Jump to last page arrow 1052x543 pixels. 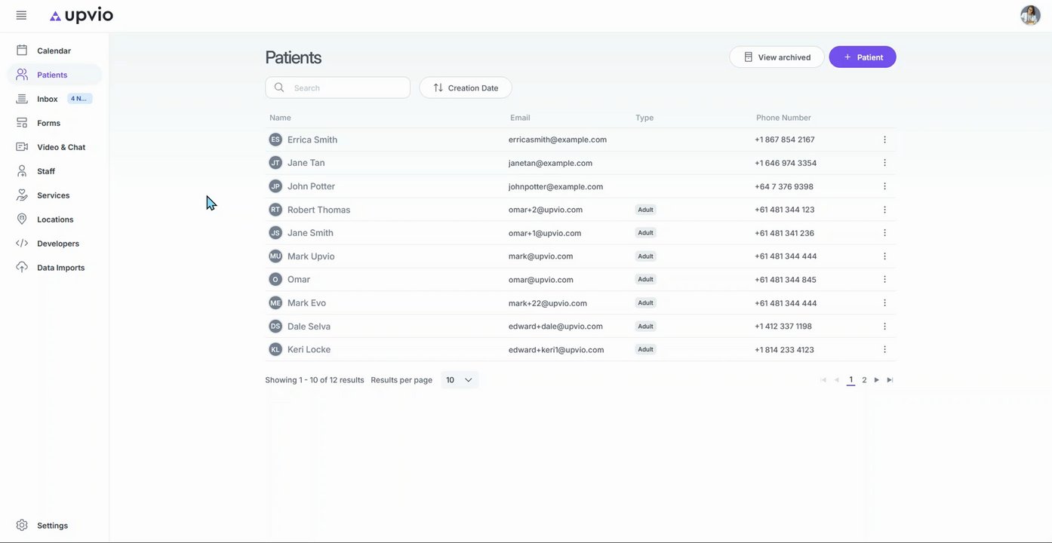(x=890, y=380)
